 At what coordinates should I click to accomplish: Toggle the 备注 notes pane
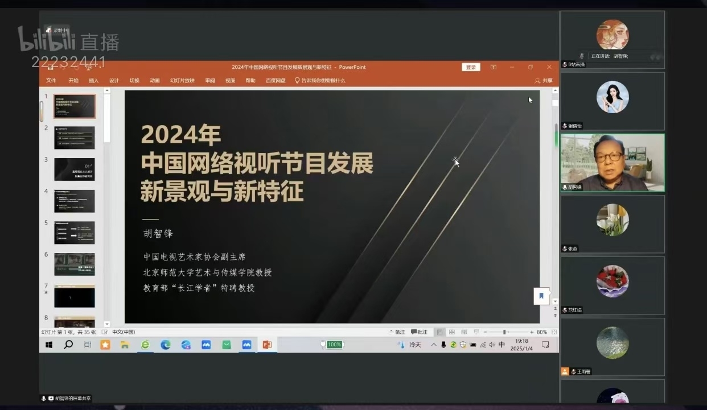[x=397, y=332]
